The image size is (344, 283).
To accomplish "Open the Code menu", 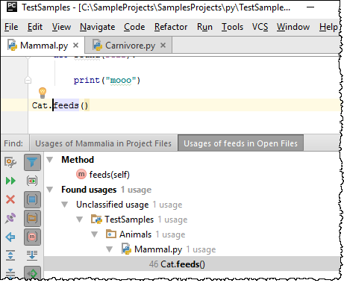I will click(x=134, y=27).
